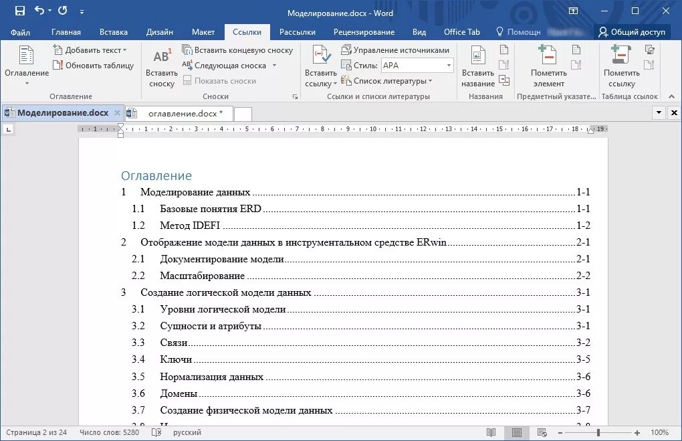Click the Пометить элемент index entry icon
682x441 pixels.
[548, 56]
